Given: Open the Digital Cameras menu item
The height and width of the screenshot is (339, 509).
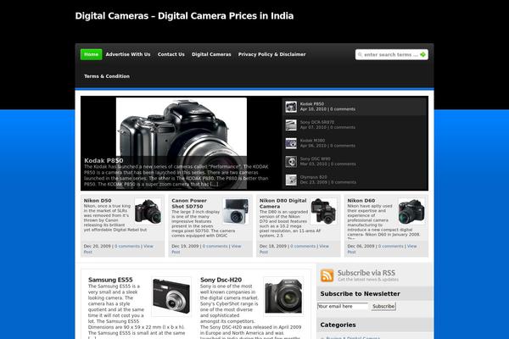Looking at the screenshot, I should pos(211,54).
